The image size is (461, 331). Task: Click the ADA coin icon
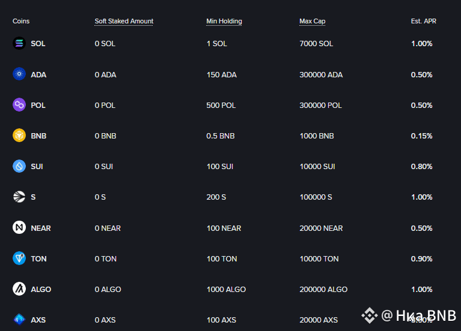pyautogui.click(x=19, y=74)
